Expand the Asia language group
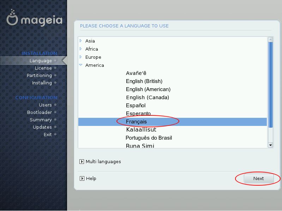 point(80,41)
